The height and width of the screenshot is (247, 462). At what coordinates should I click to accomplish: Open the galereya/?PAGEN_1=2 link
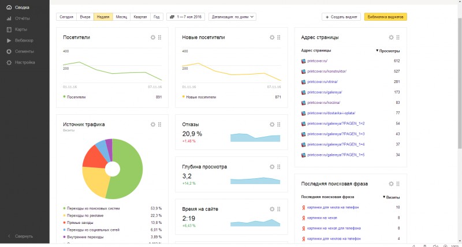(x=336, y=124)
